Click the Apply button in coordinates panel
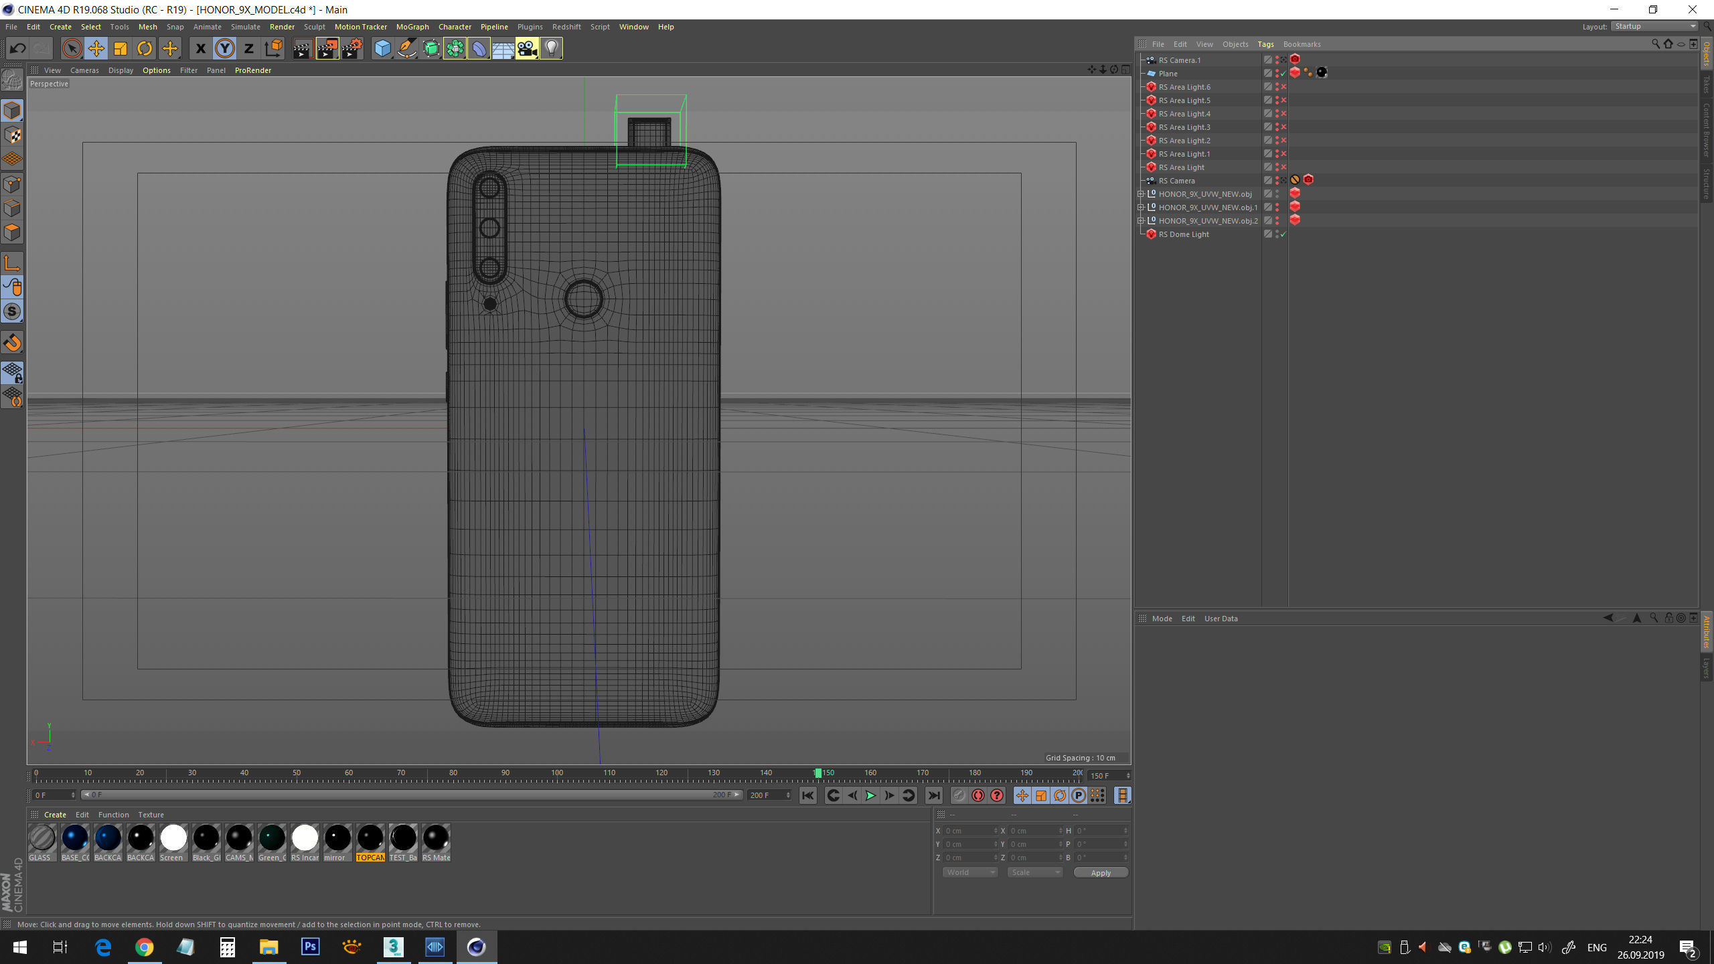The height and width of the screenshot is (964, 1714). click(1100, 872)
